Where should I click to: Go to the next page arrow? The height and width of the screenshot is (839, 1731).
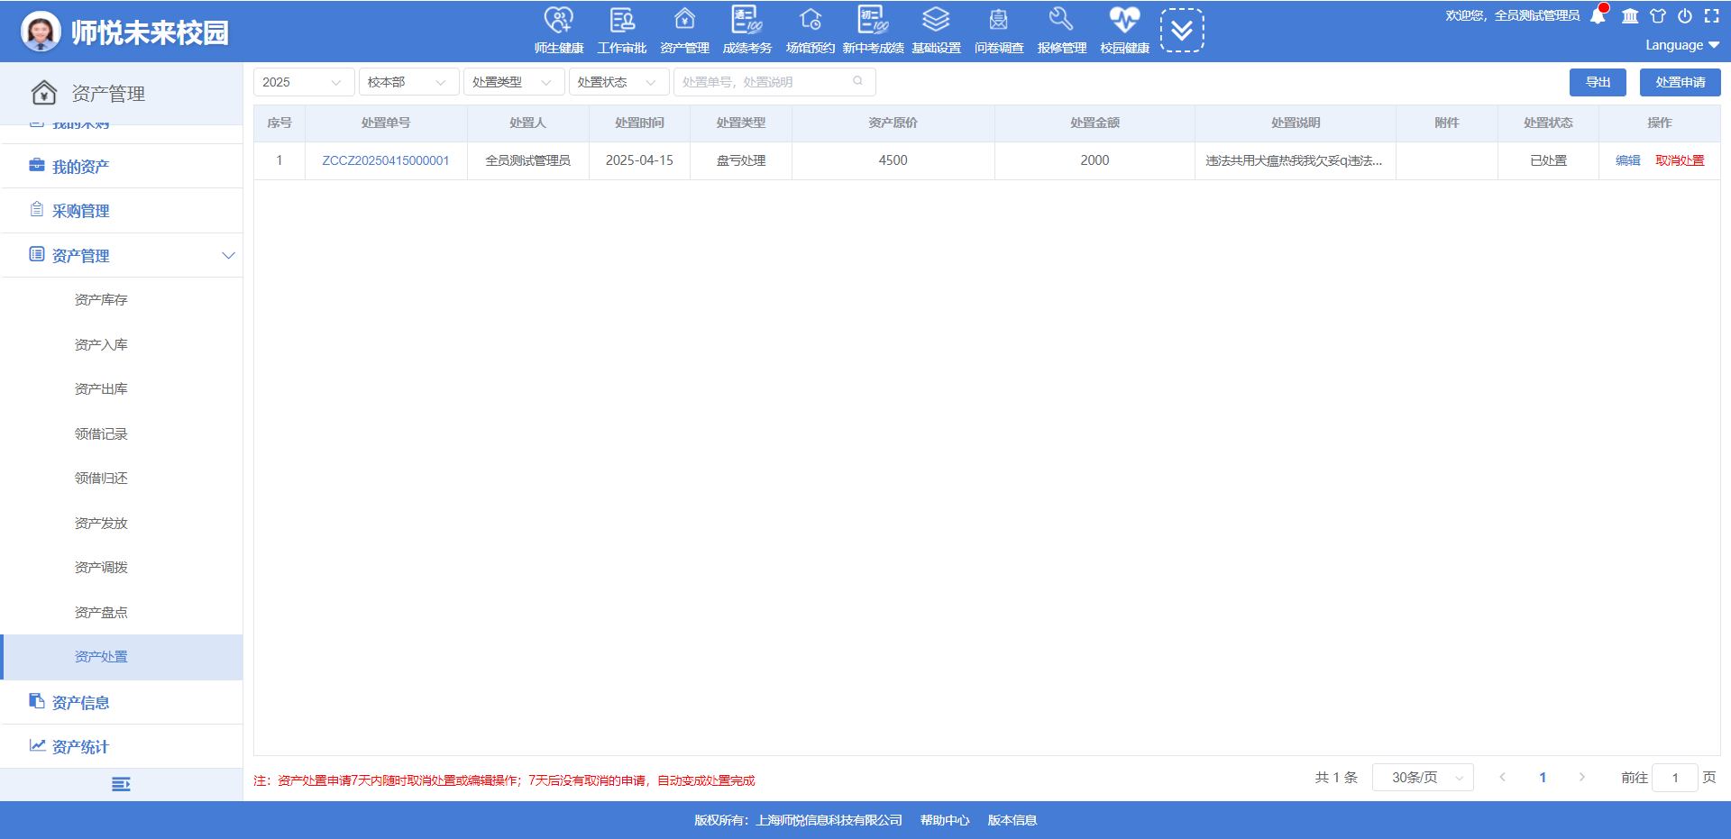1582,778
